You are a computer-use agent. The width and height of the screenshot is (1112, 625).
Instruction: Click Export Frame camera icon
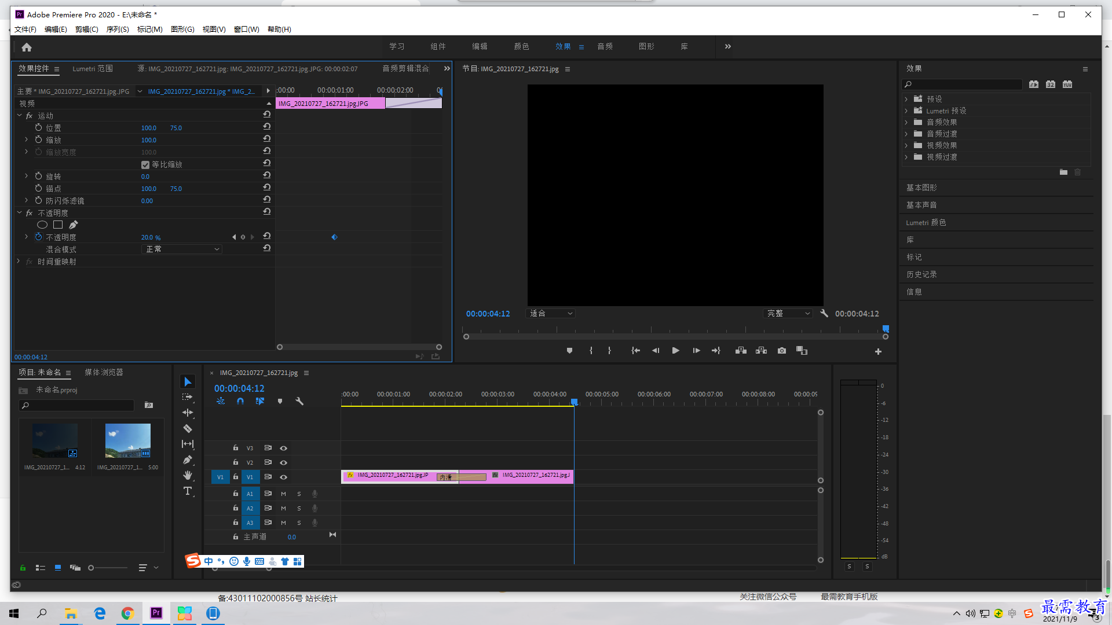tap(782, 351)
